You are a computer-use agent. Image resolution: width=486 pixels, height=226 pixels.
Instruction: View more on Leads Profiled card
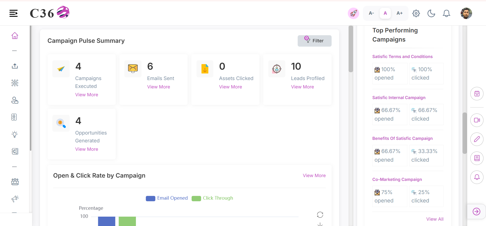302,87
